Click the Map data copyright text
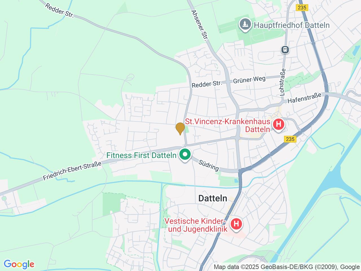The width and height of the screenshot is (361, 271). pos(287,267)
